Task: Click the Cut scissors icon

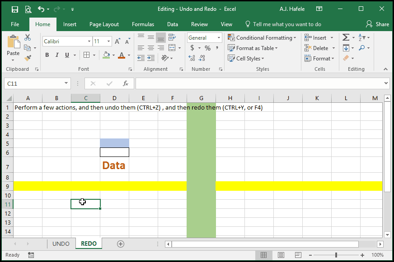Action: pyautogui.click(x=28, y=37)
